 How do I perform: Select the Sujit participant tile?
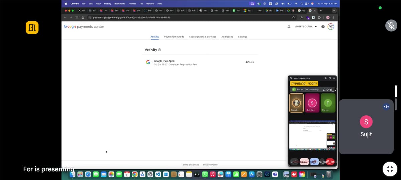pyautogui.click(x=366, y=127)
